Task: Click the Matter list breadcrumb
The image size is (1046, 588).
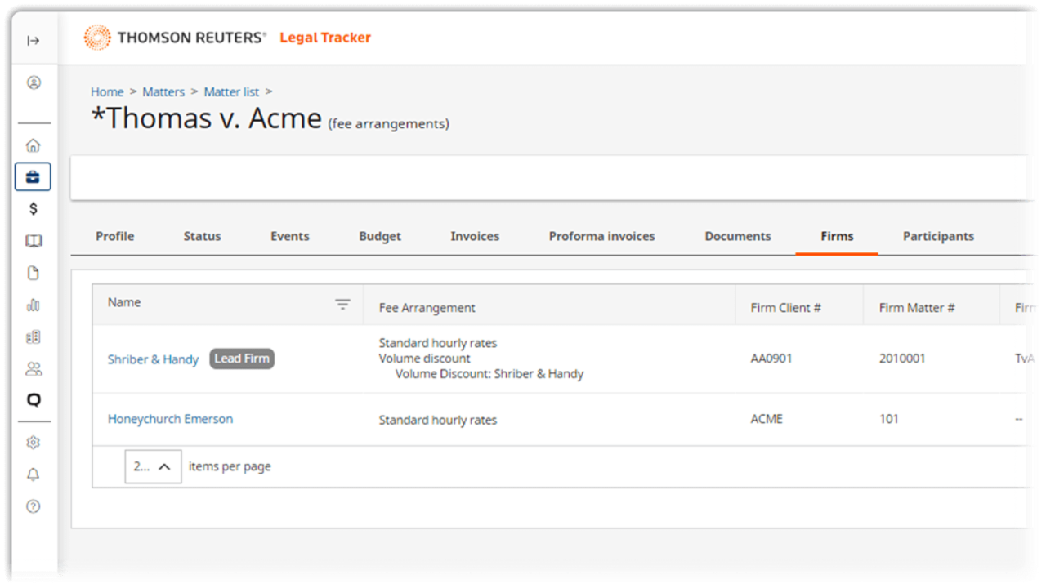Action: tap(231, 92)
